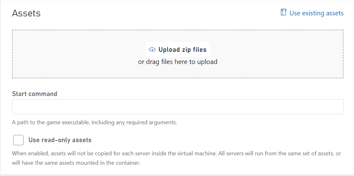Image resolution: width=354 pixels, height=176 pixels.
Task: Place the cursor in the empty Start command field
Action: (x=178, y=107)
